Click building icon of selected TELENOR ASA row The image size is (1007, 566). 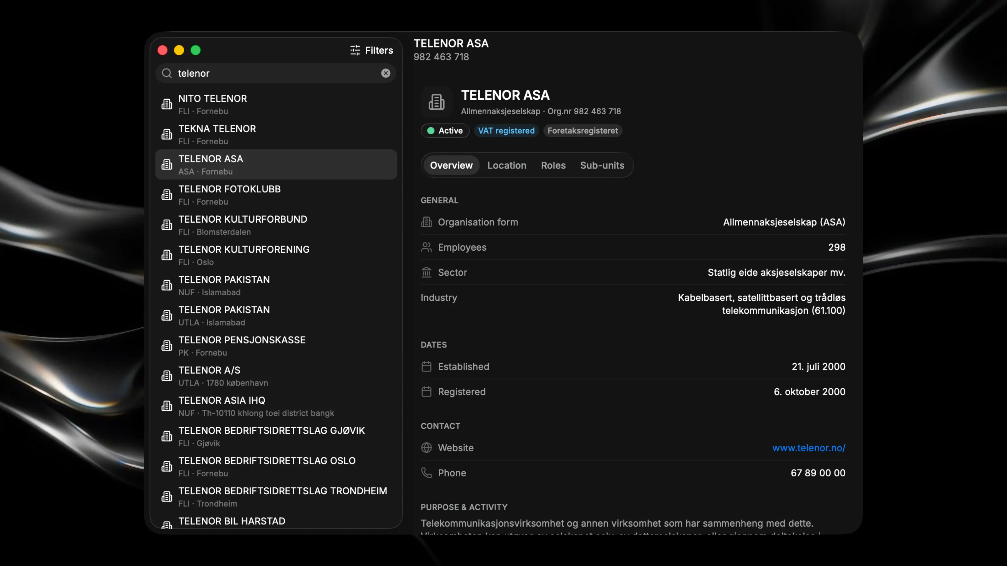(x=167, y=164)
